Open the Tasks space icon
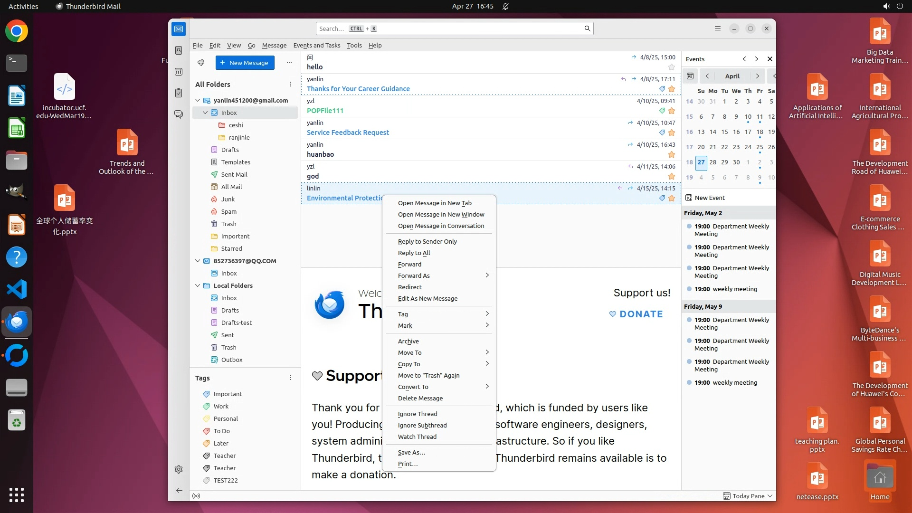912x513 pixels. pyautogui.click(x=179, y=93)
